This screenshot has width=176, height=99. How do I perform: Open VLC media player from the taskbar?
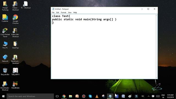[97, 96]
